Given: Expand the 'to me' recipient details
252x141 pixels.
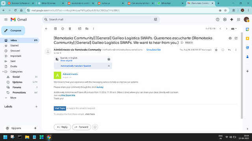Looking at the screenshot, I should (x=61, y=53).
